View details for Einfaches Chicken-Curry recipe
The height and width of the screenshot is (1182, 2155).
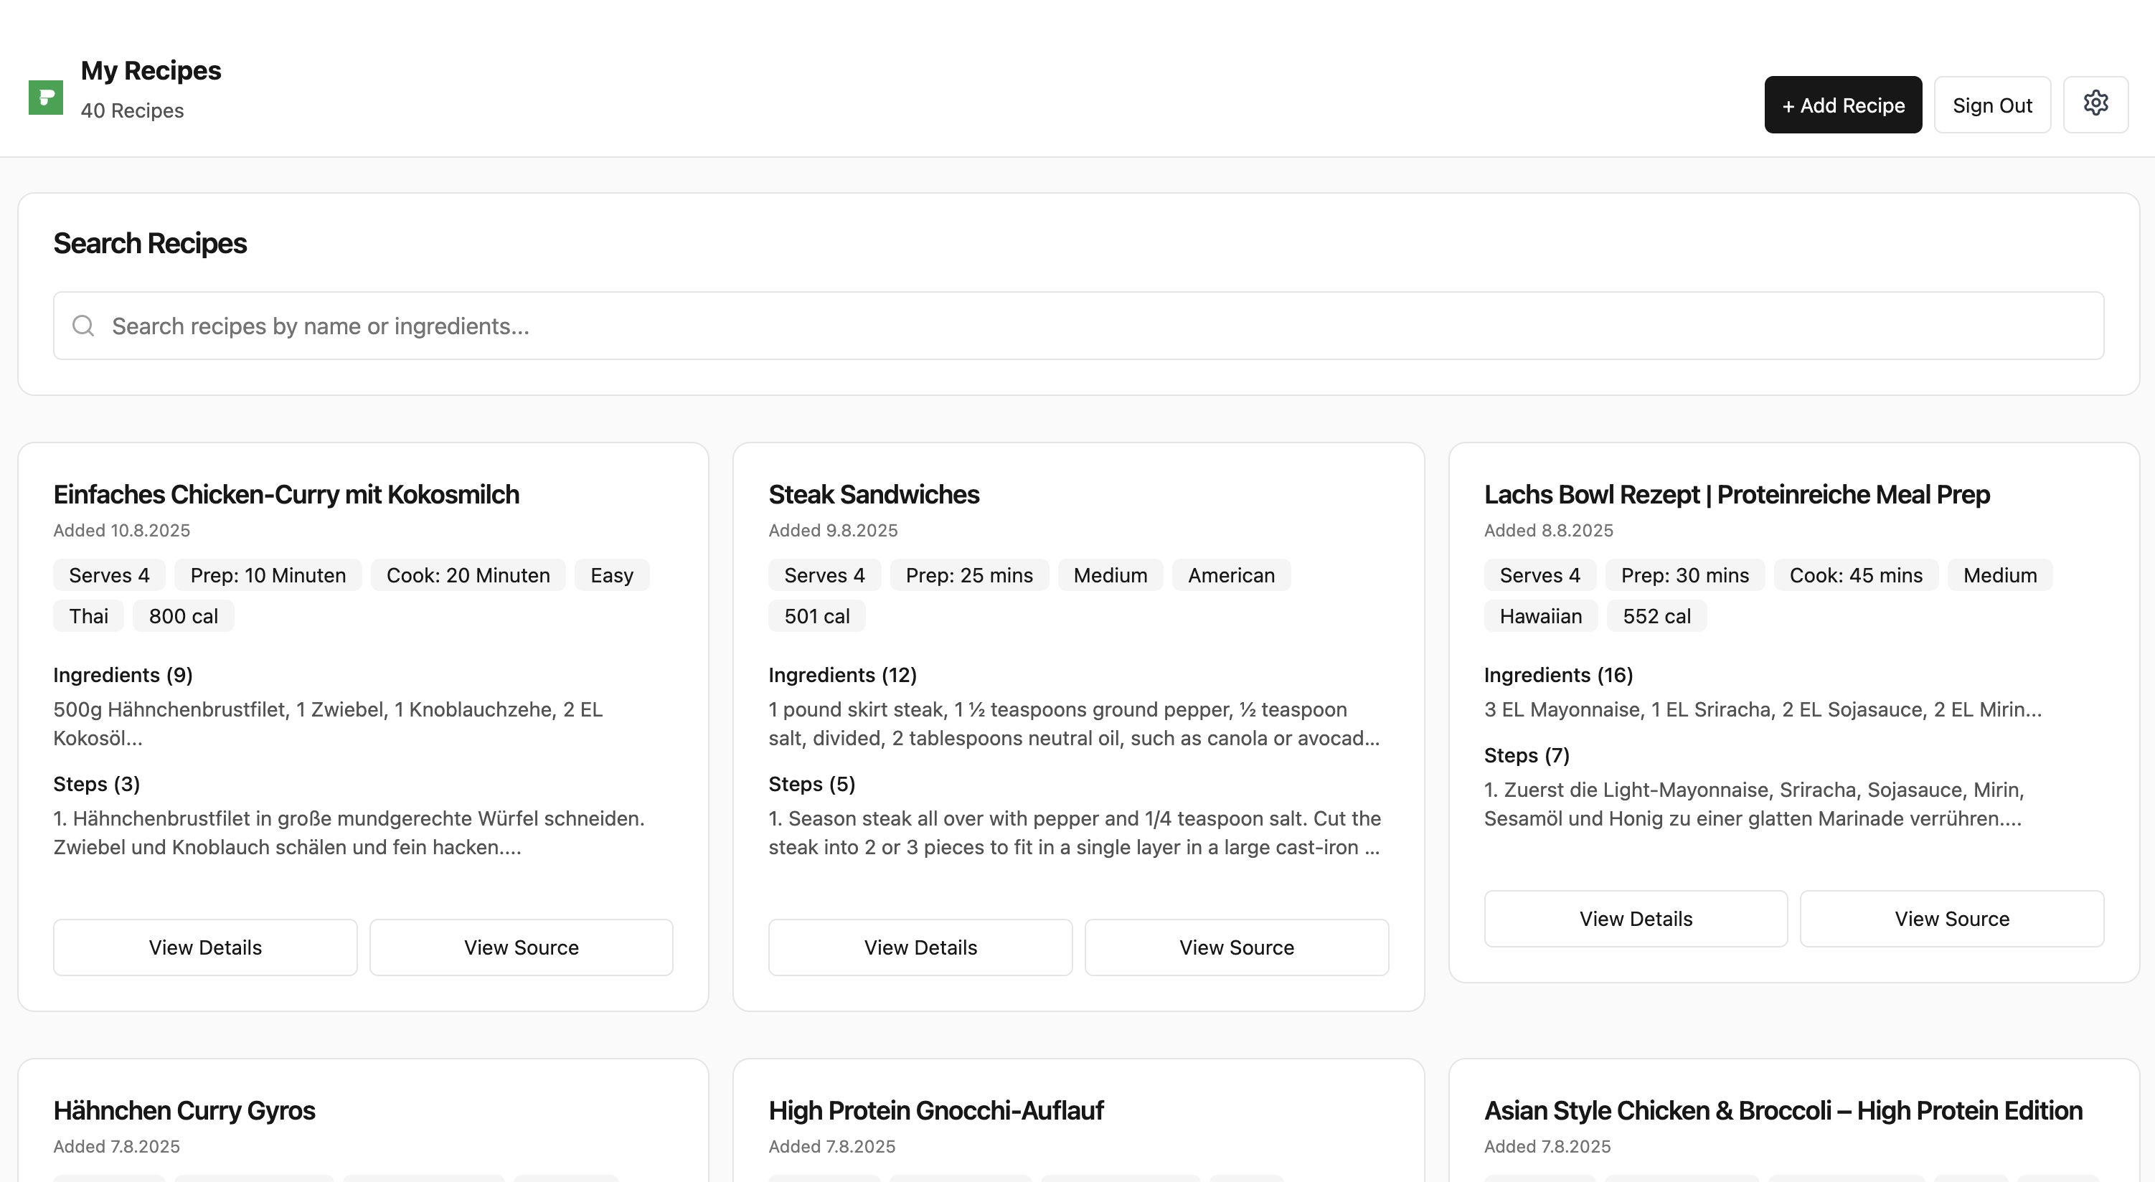[x=205, y=947]
